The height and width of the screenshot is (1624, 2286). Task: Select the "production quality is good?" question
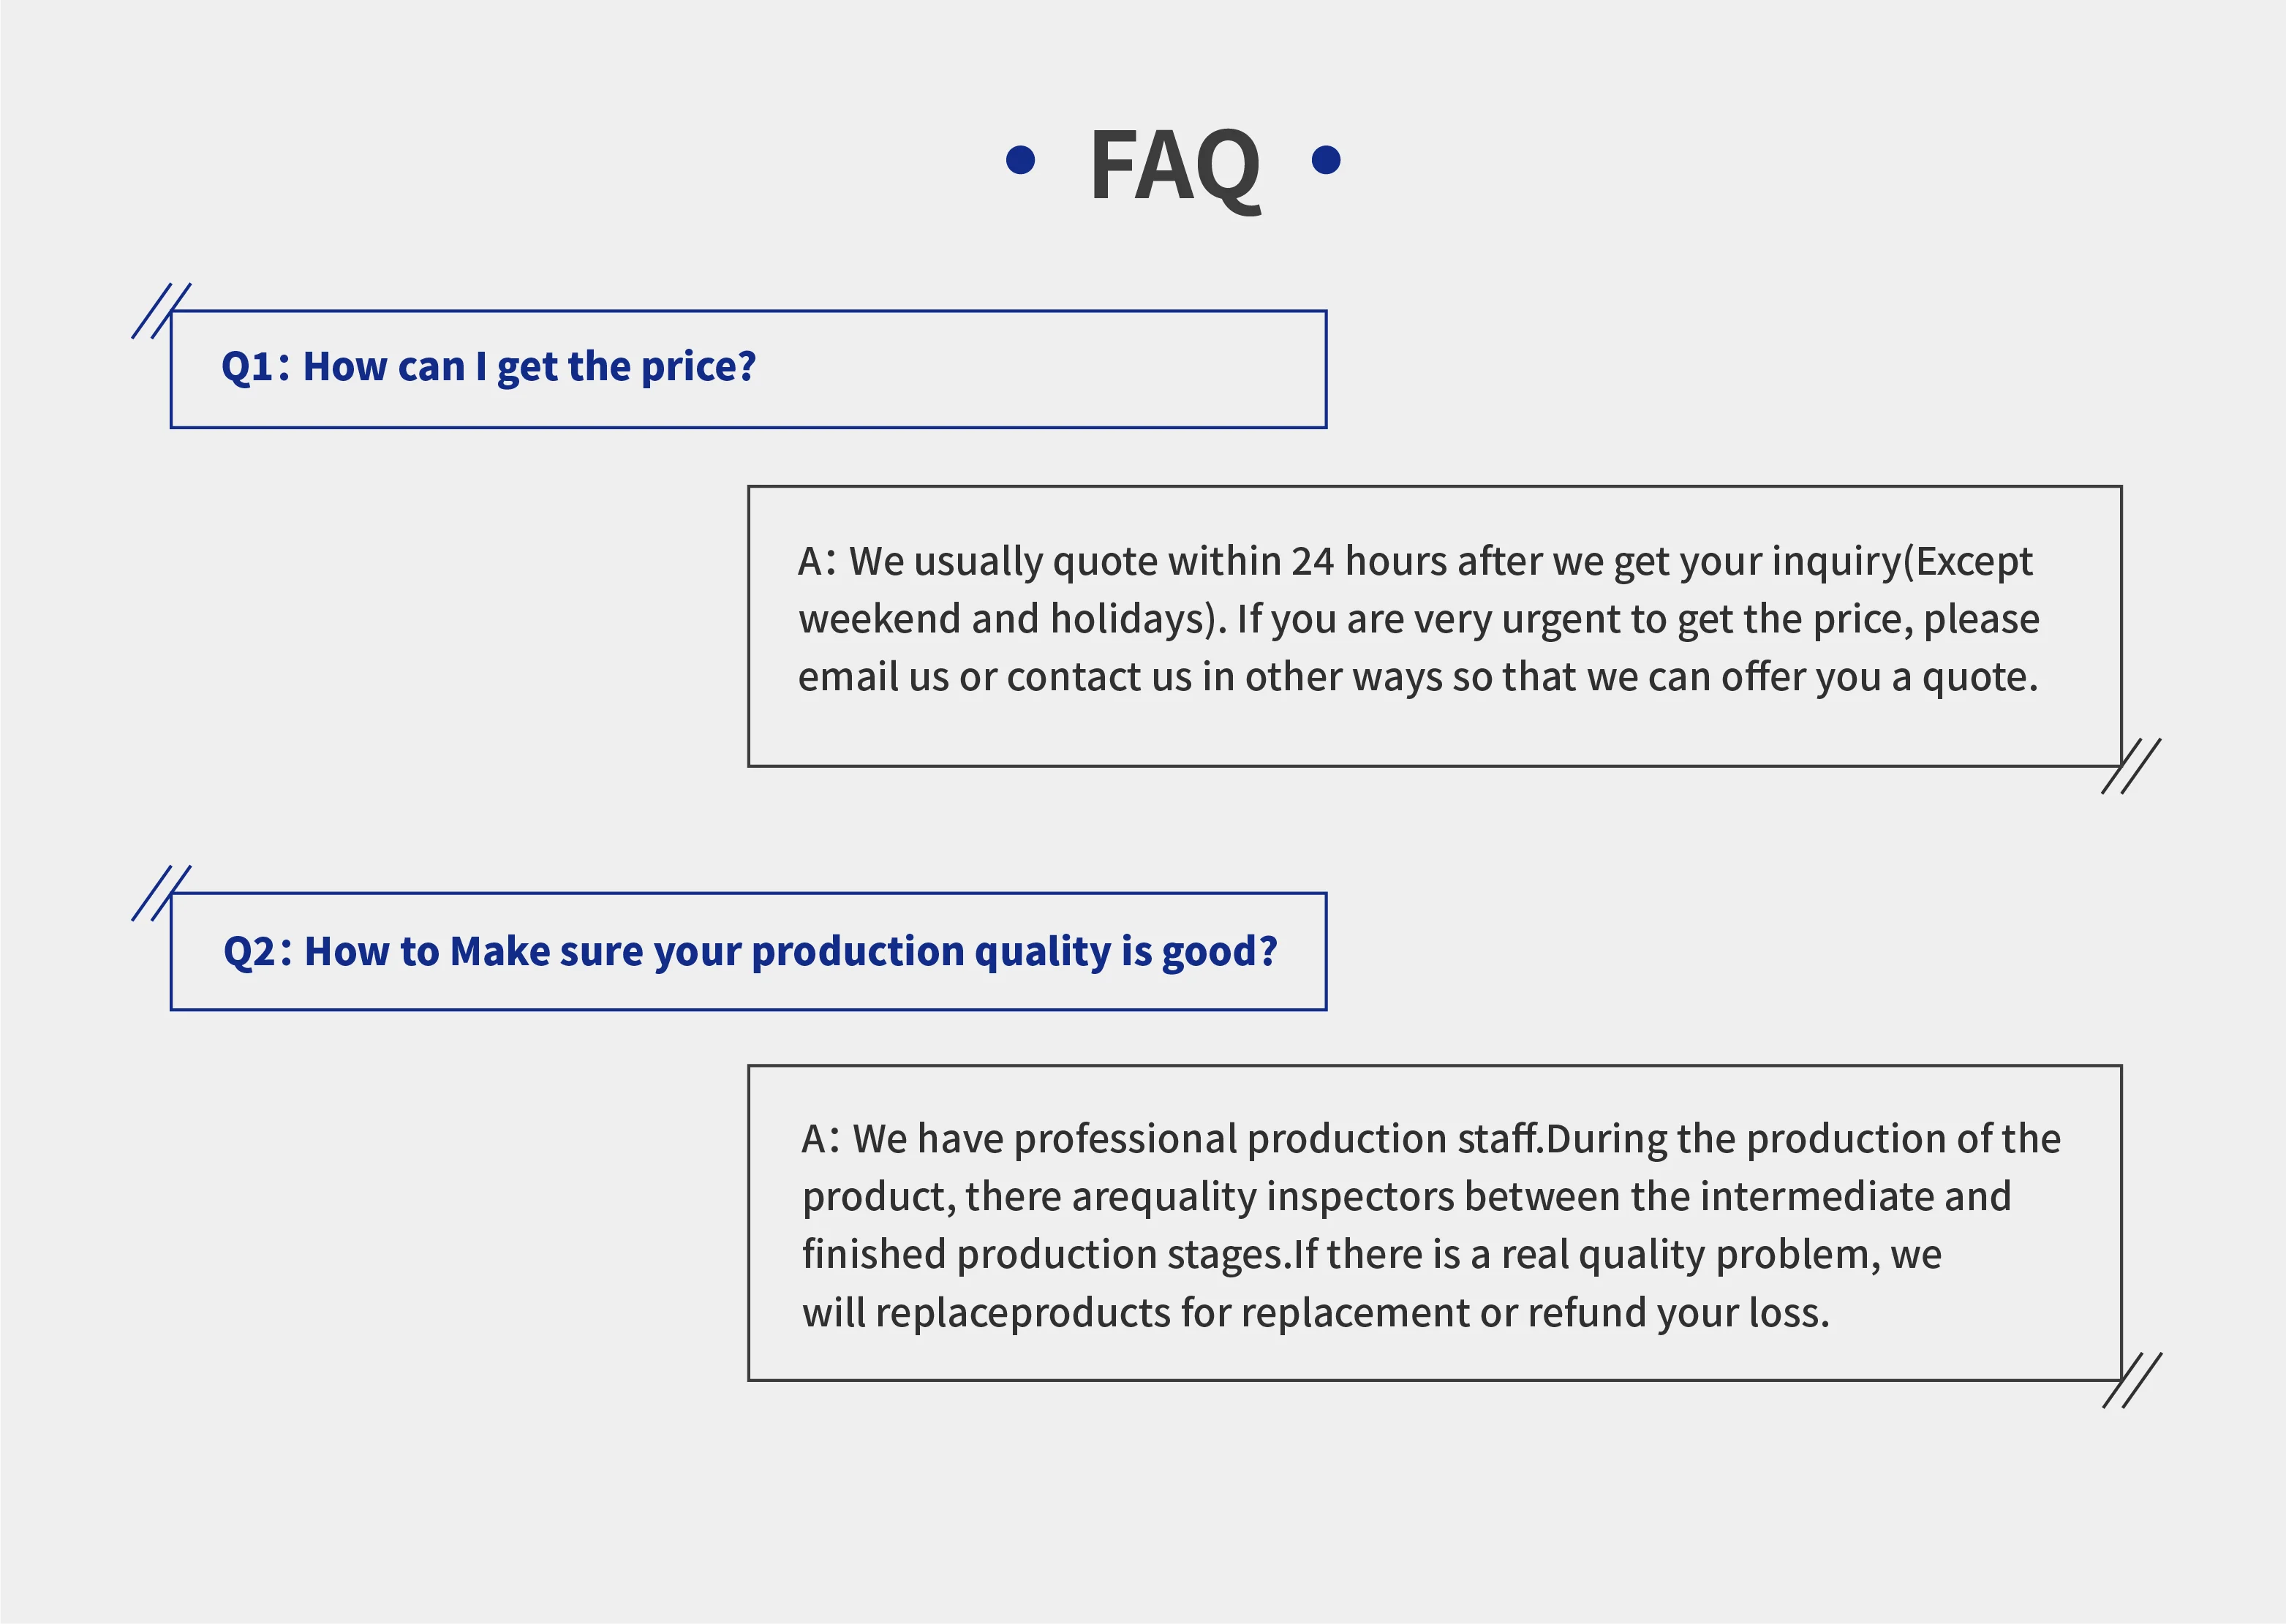tap(1014, 951)
